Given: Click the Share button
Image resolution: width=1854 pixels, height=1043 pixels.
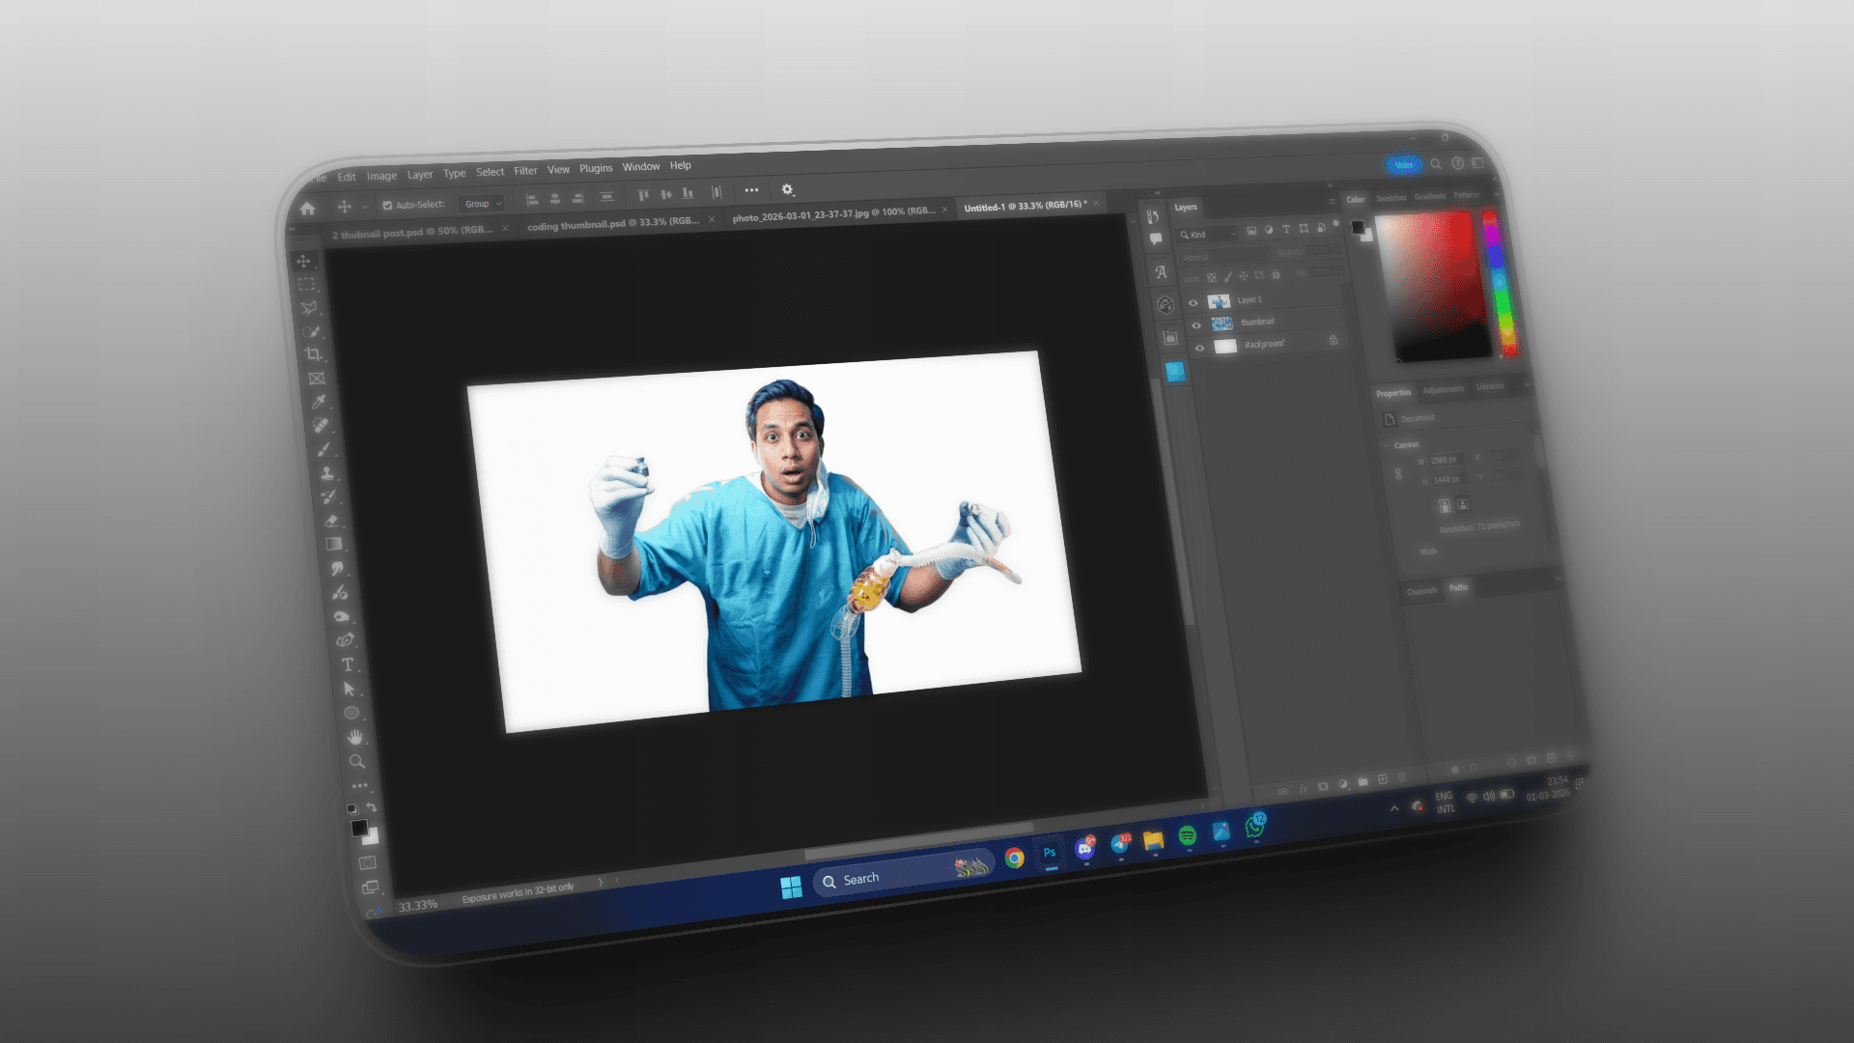Looking at the screenshot, I should click(1403, 165).
